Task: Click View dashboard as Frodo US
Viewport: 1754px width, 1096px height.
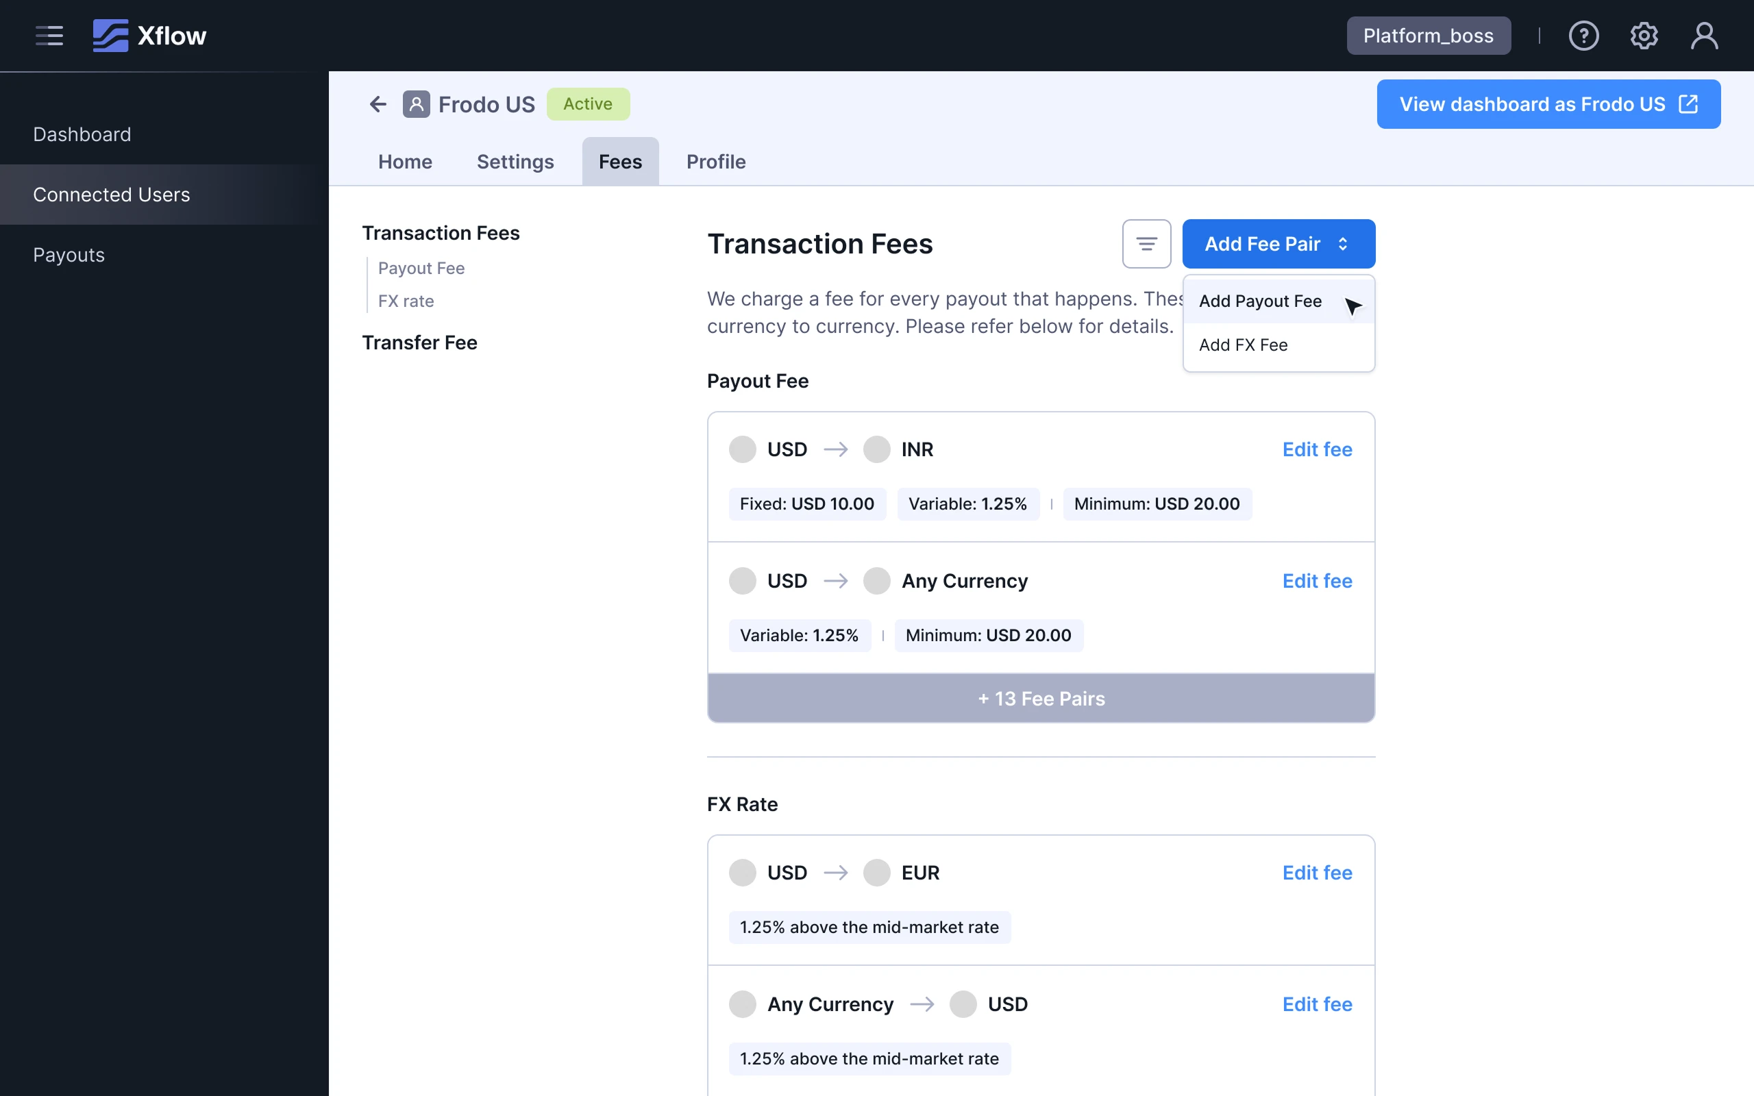Action: 1531,103
